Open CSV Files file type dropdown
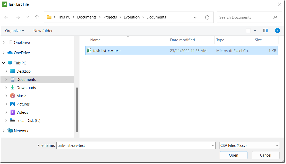 (x=249, y=146)
